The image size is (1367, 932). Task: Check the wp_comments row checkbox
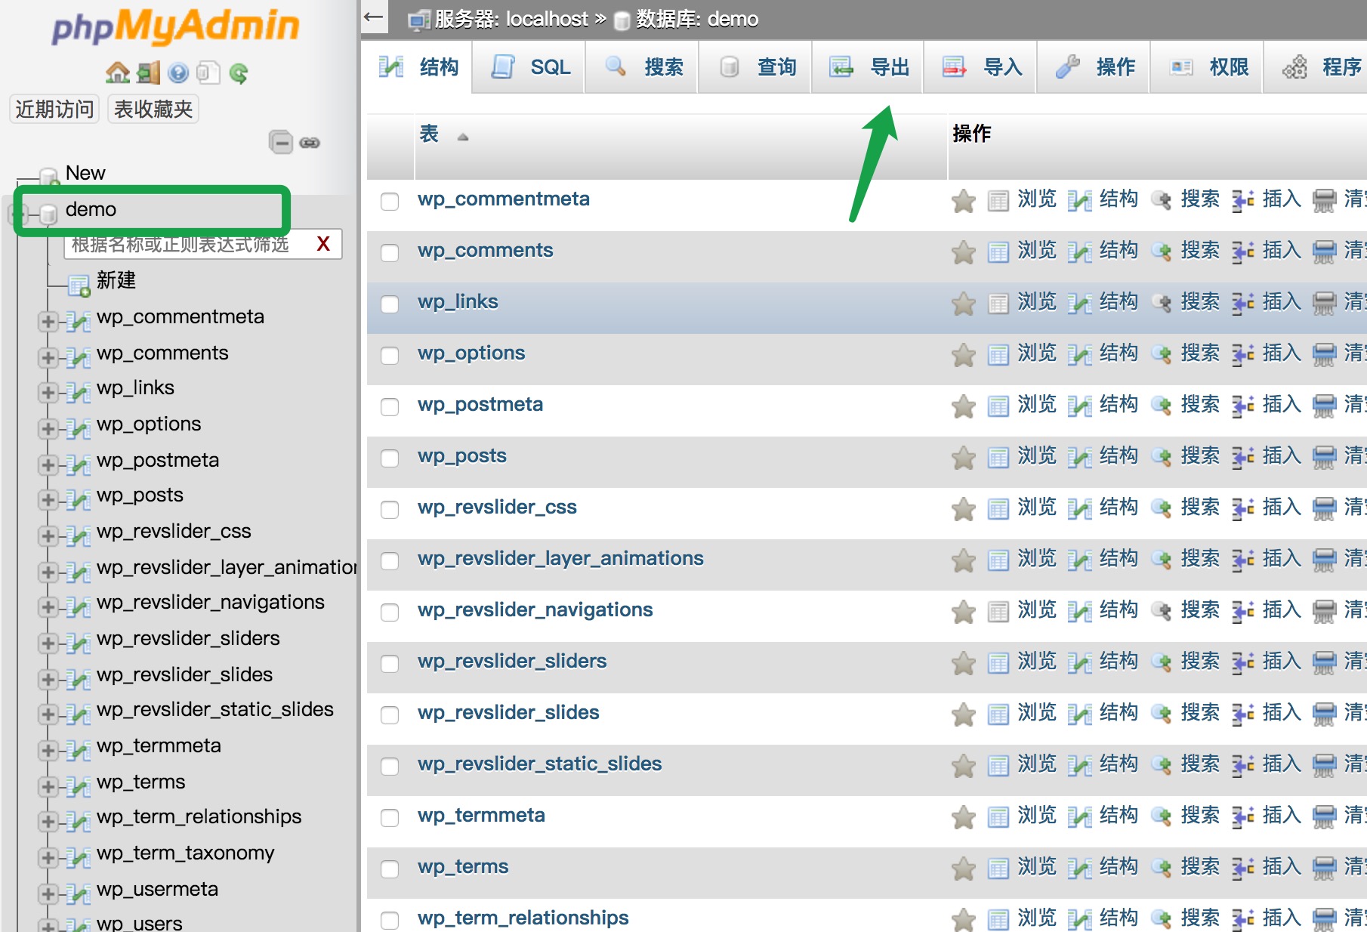[390, 253]
